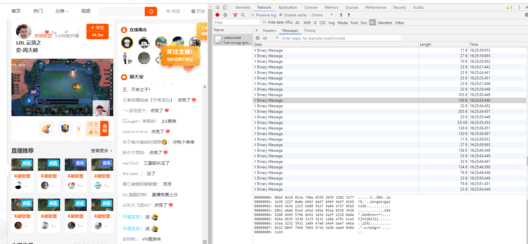The width and height of the screenshot is (528, 244).
Task: Click the import HAR upload arrow
Action: (341, 15)
